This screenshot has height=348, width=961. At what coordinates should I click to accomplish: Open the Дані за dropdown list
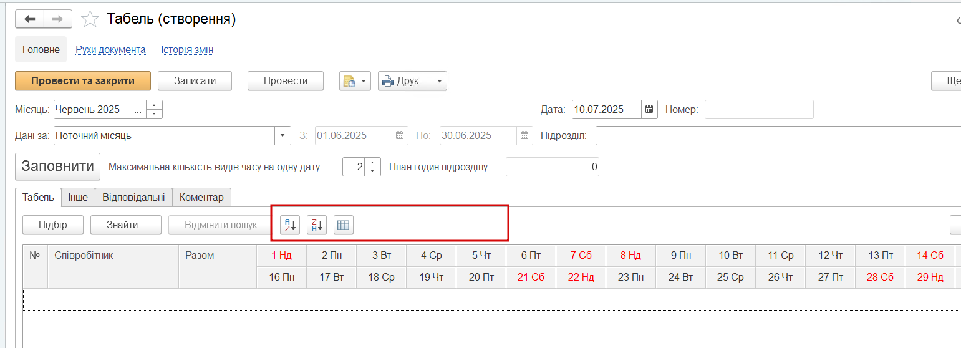point(283,135)
